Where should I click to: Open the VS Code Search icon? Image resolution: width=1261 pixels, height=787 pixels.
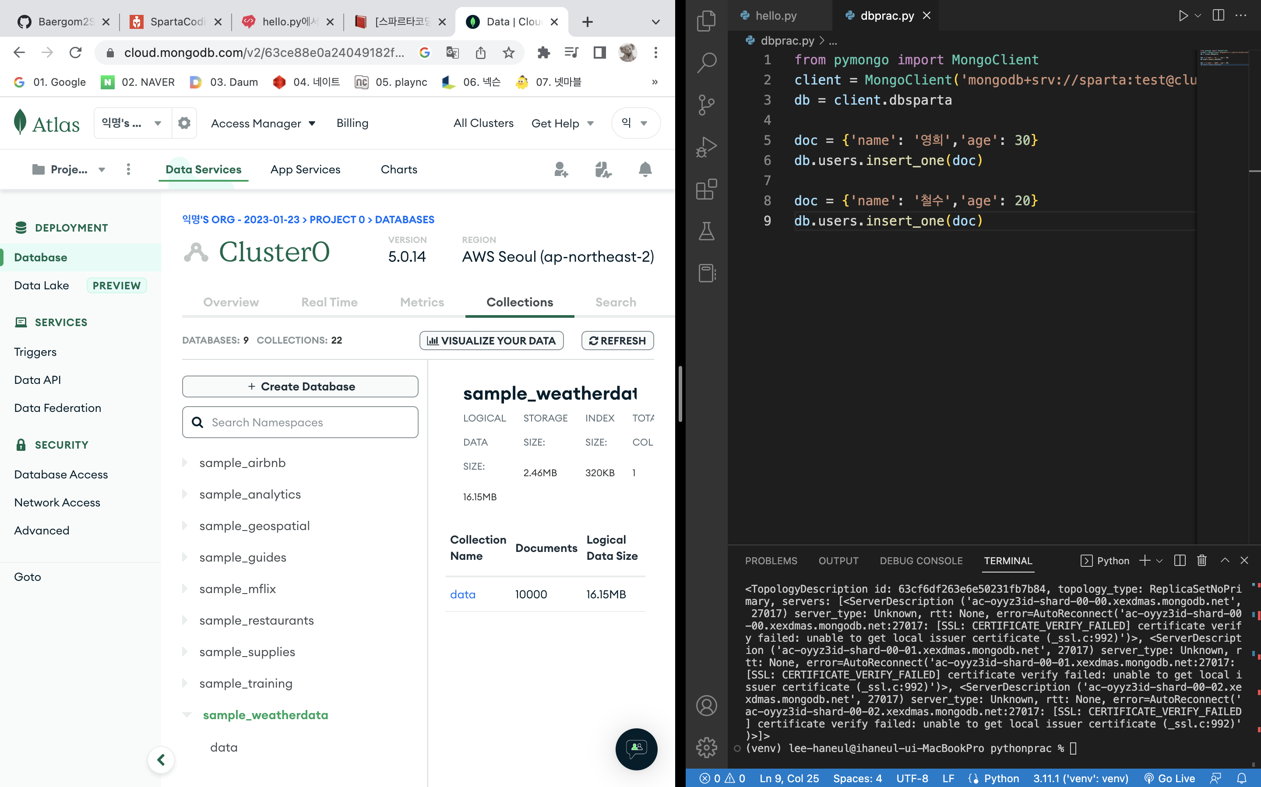(x=706, y=63)
